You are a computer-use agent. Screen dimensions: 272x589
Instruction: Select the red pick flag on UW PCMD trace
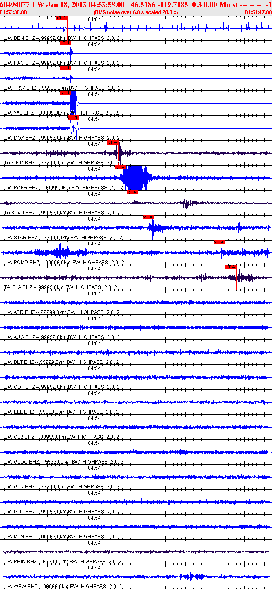219,242
